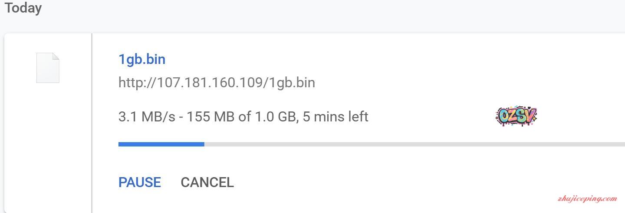Click the "5 mins left" remaining time text
The image size is (625, 213).
click(x=336, y=117)
